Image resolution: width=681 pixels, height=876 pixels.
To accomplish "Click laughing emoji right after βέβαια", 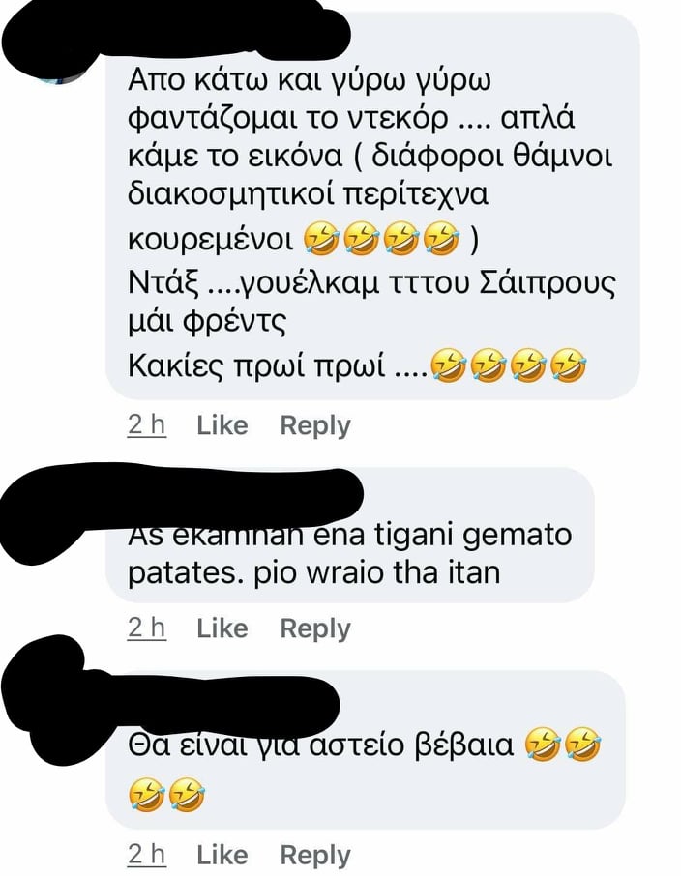I will [x=543, y=745].
